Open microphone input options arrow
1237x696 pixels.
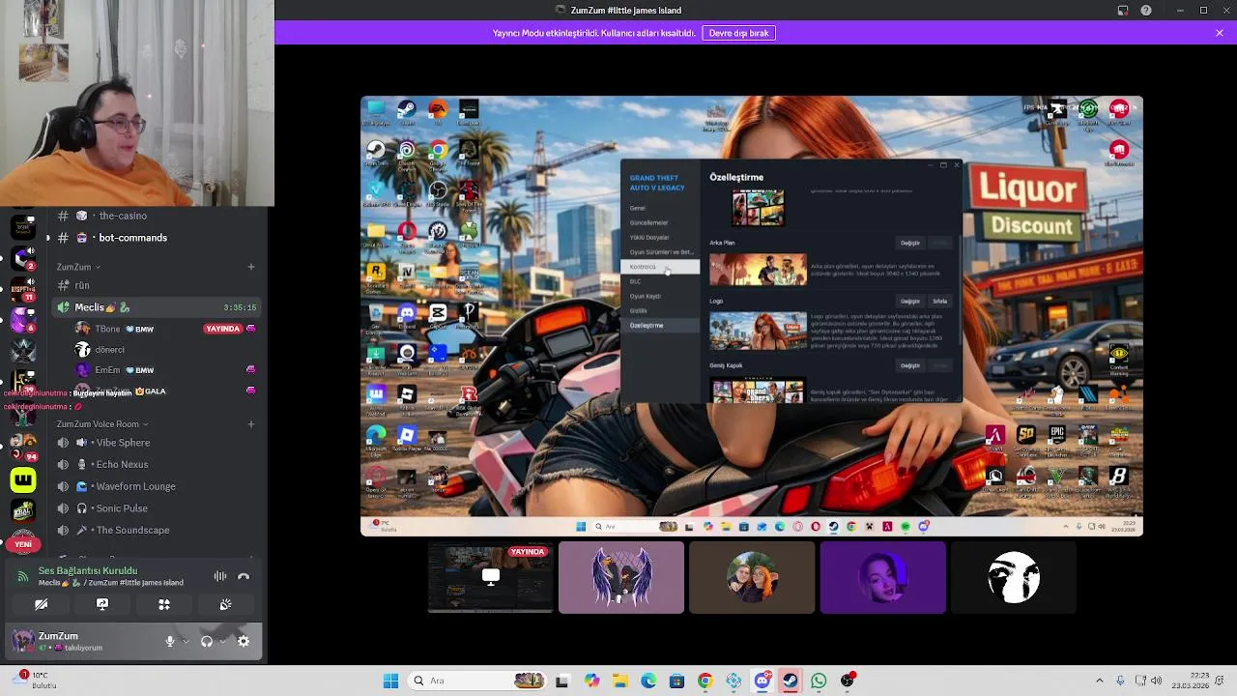coord(185,641)
